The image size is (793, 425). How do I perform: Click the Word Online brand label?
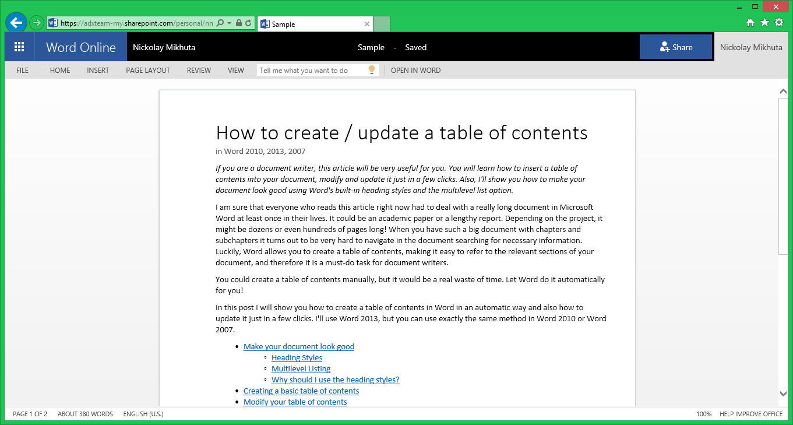(x=81, y=47)
